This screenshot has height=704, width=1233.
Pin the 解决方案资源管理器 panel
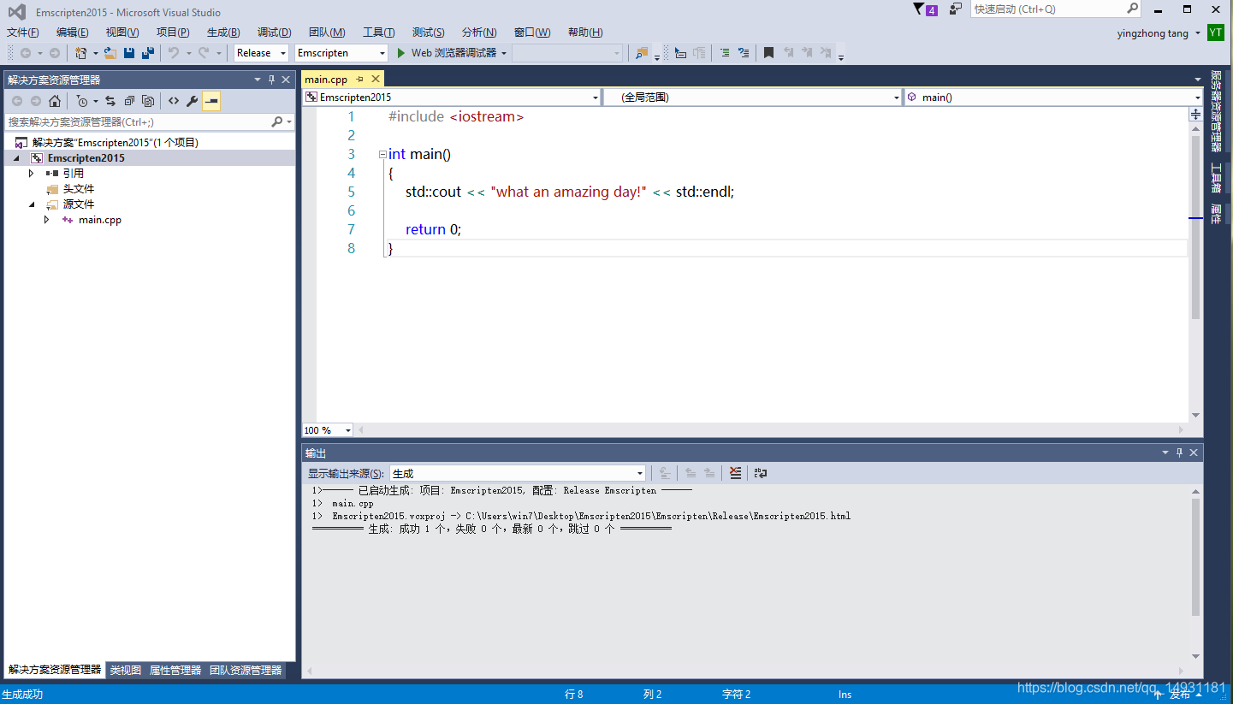tap(273, 79)
